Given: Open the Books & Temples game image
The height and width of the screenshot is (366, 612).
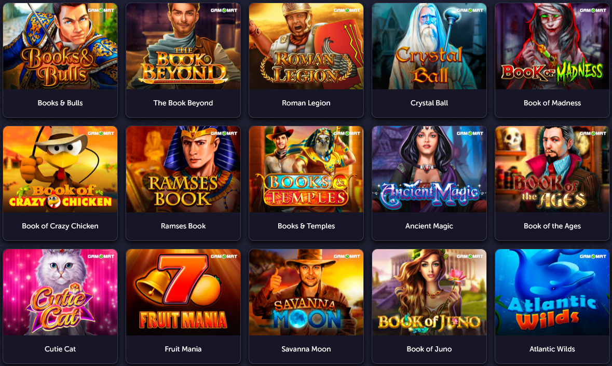Looking at the screenshot, I should tap(306, 169).
